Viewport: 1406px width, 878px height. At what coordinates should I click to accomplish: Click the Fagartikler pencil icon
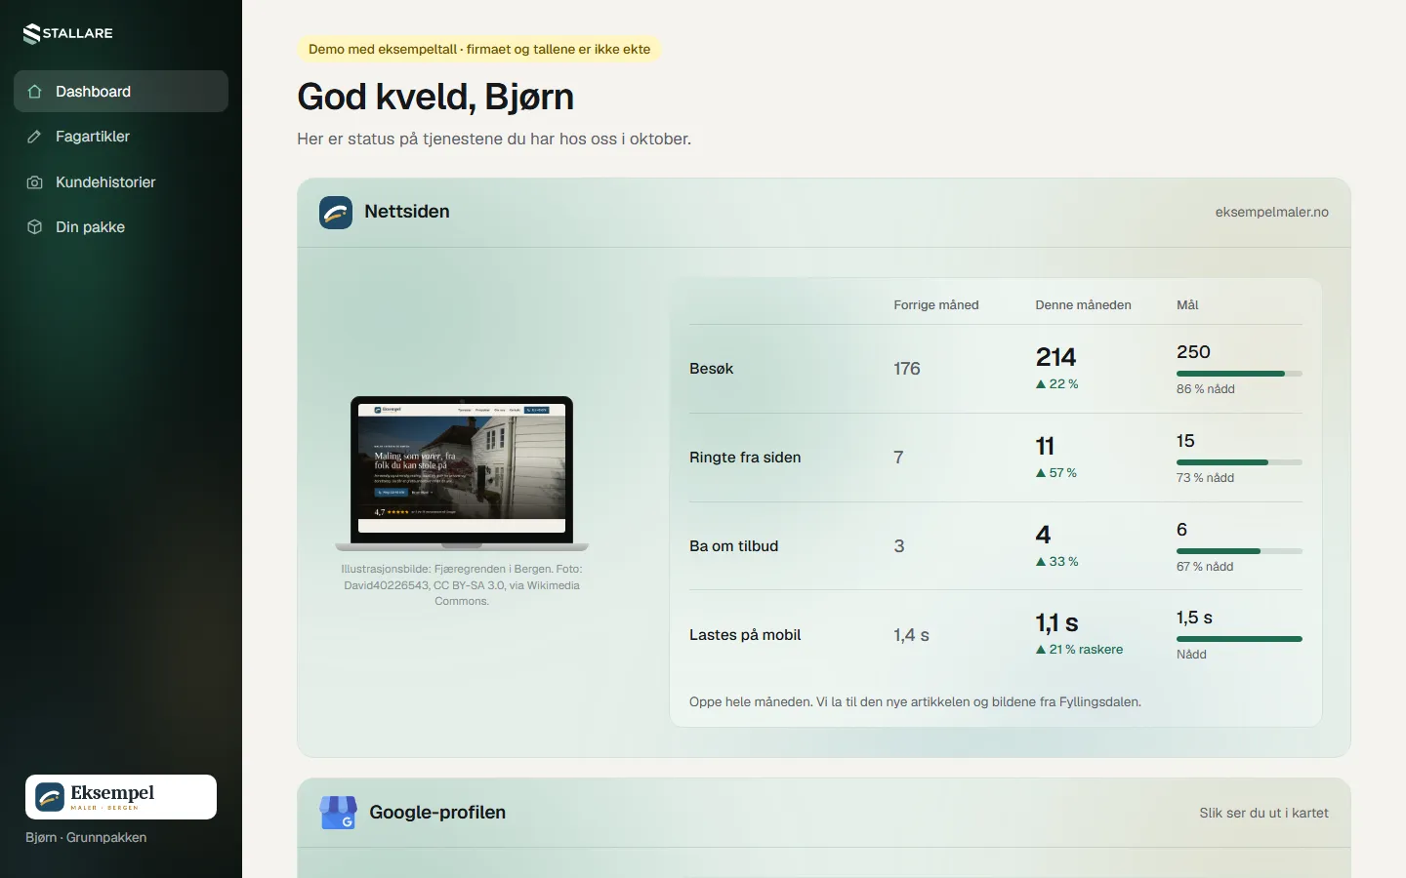[34, 137]
